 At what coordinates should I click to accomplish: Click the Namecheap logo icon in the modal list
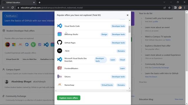pos(60,85)
